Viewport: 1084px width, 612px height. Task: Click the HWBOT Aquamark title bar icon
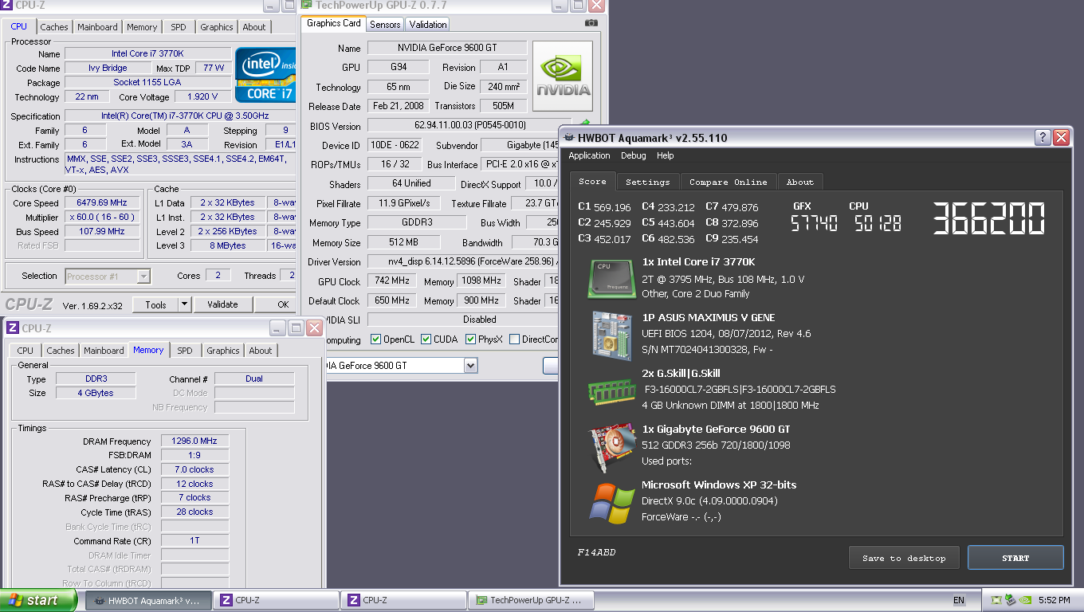(x=571, y=138)
